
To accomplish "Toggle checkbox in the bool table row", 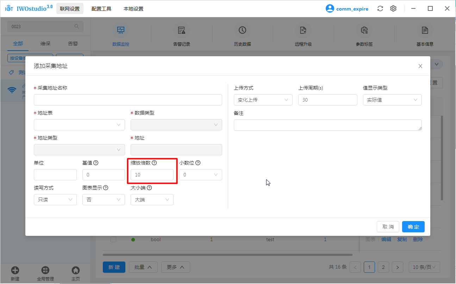I will 113,239.
